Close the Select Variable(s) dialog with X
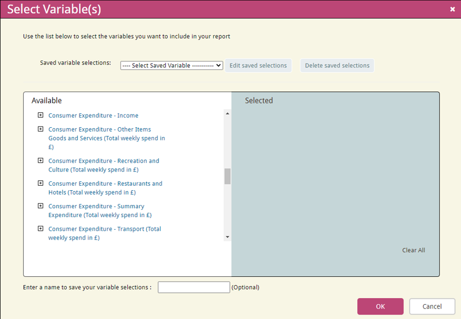Viewport: 461px width, 319px height. point(452,9)
